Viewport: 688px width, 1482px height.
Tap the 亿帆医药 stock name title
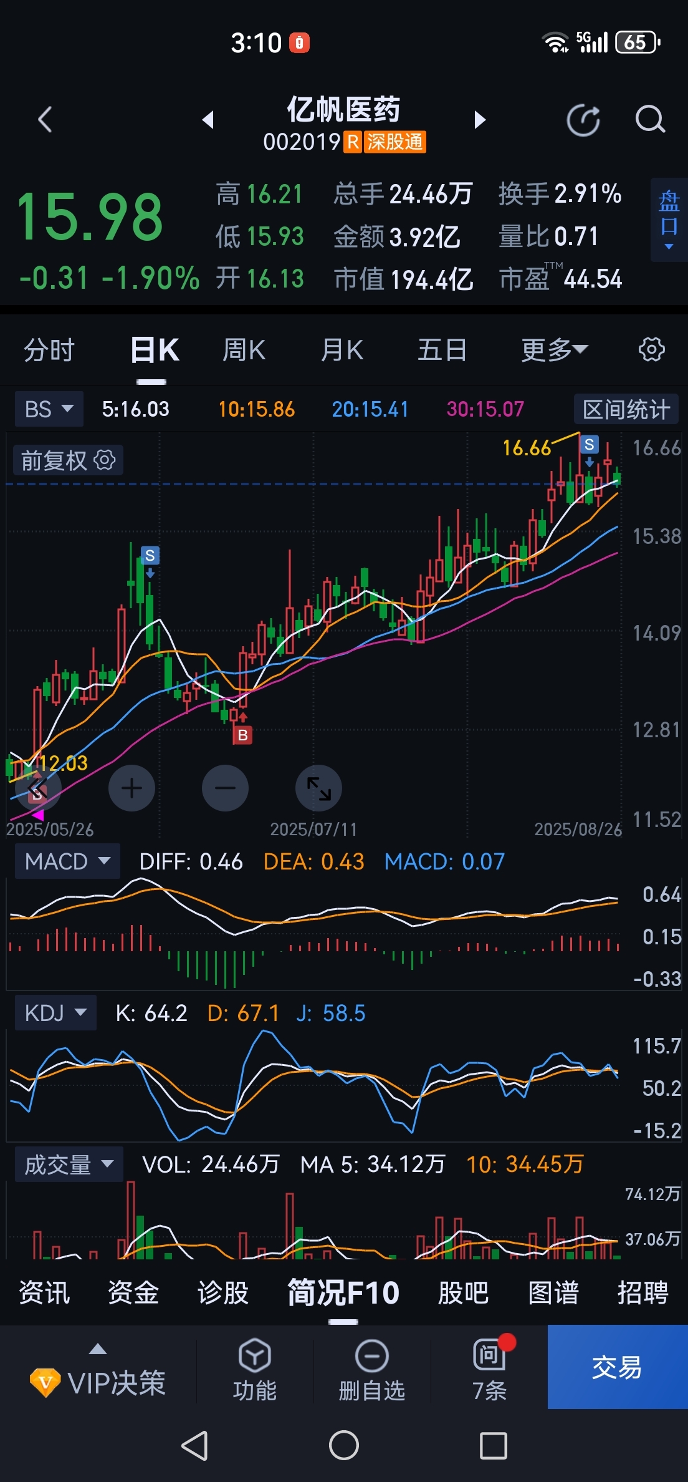pos(343,109)
